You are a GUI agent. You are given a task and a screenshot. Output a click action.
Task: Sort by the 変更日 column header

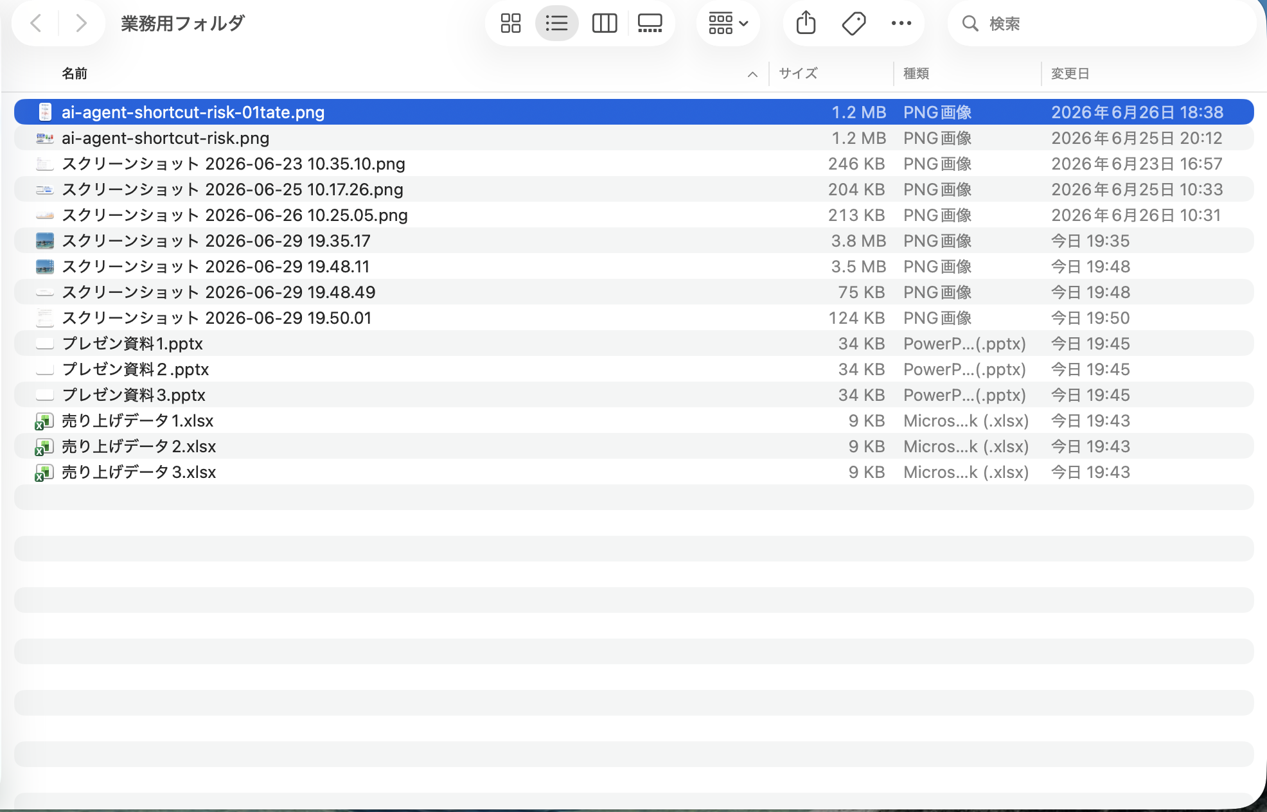1070,74
